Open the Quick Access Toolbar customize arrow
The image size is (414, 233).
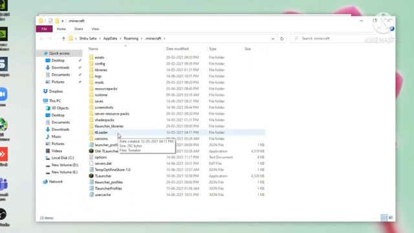coord(63,21)
